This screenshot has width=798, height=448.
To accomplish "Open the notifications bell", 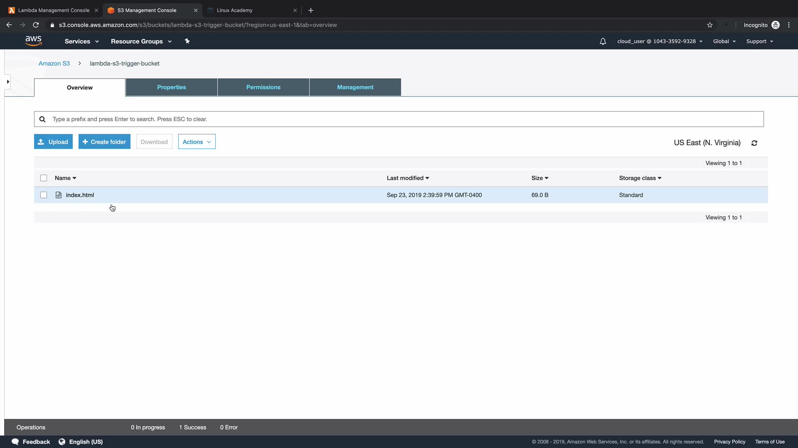I will click(x=603, y=41).
